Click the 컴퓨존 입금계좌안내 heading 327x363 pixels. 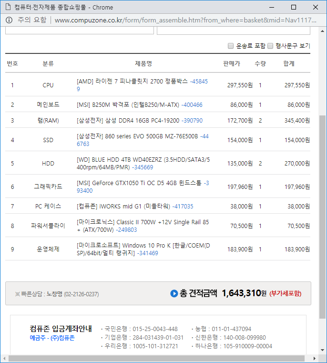[x=61, y=329]
